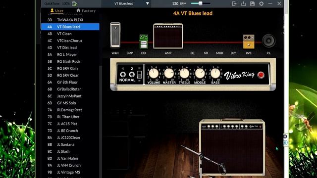Select preset 6B GYBalladRotar

[70, 89]
